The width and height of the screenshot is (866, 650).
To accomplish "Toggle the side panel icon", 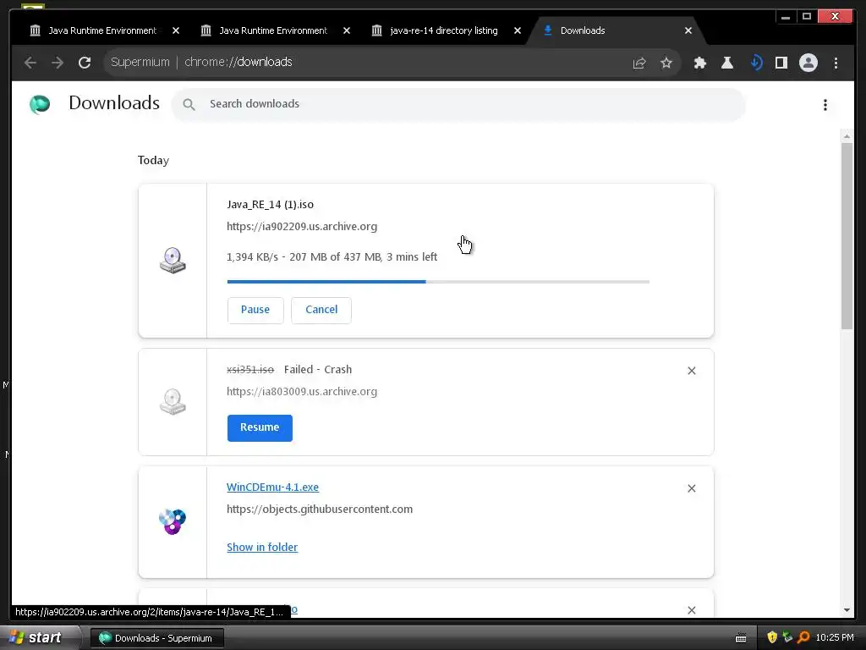I will (x=781, y=63).
